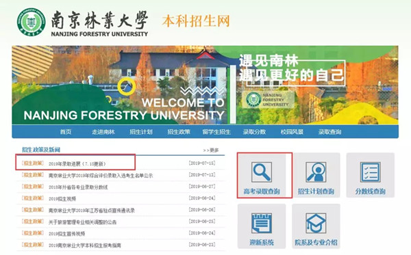411x255 pixels.
Task: Click the >>更多 link for news
Action: [211, 150]
